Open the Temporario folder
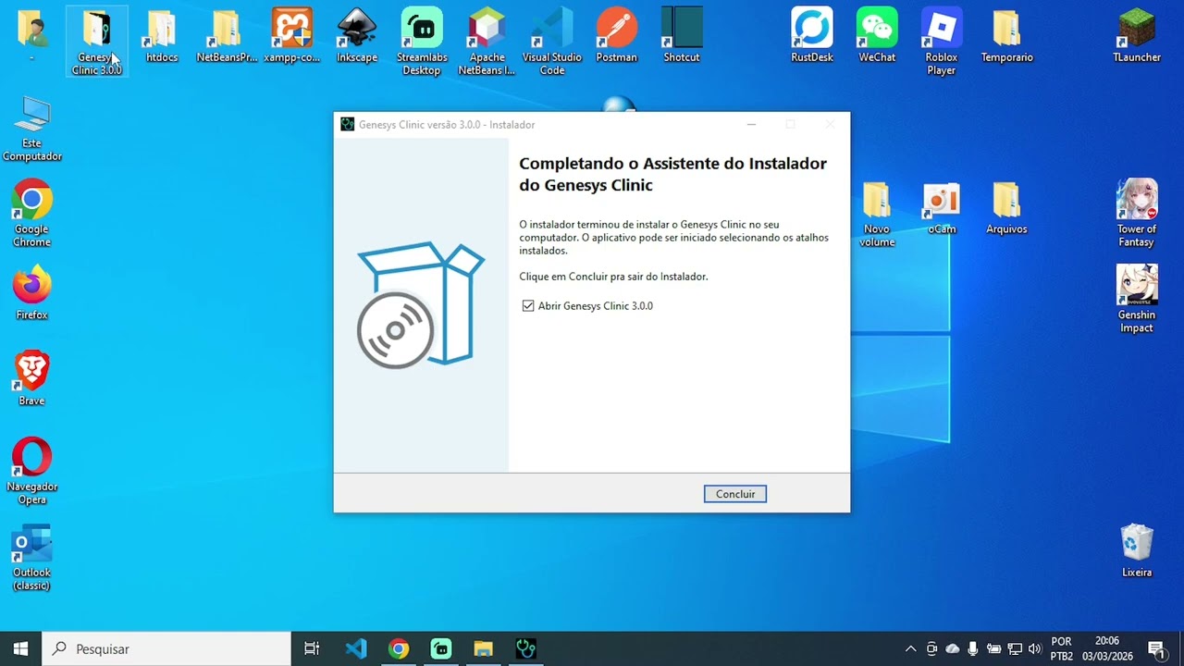Viewport: 1184px width, 666px height. [x=1006, y=37]
